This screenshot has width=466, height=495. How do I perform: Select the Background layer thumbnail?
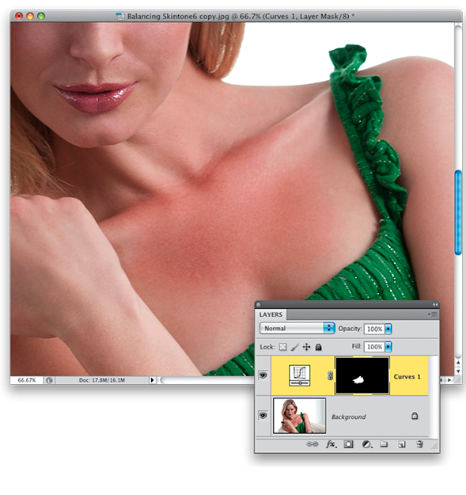tap(300, 416)
